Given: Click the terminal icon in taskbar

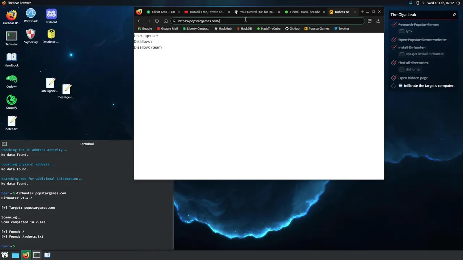Looking at the screenshot, I should pos(37,255).
